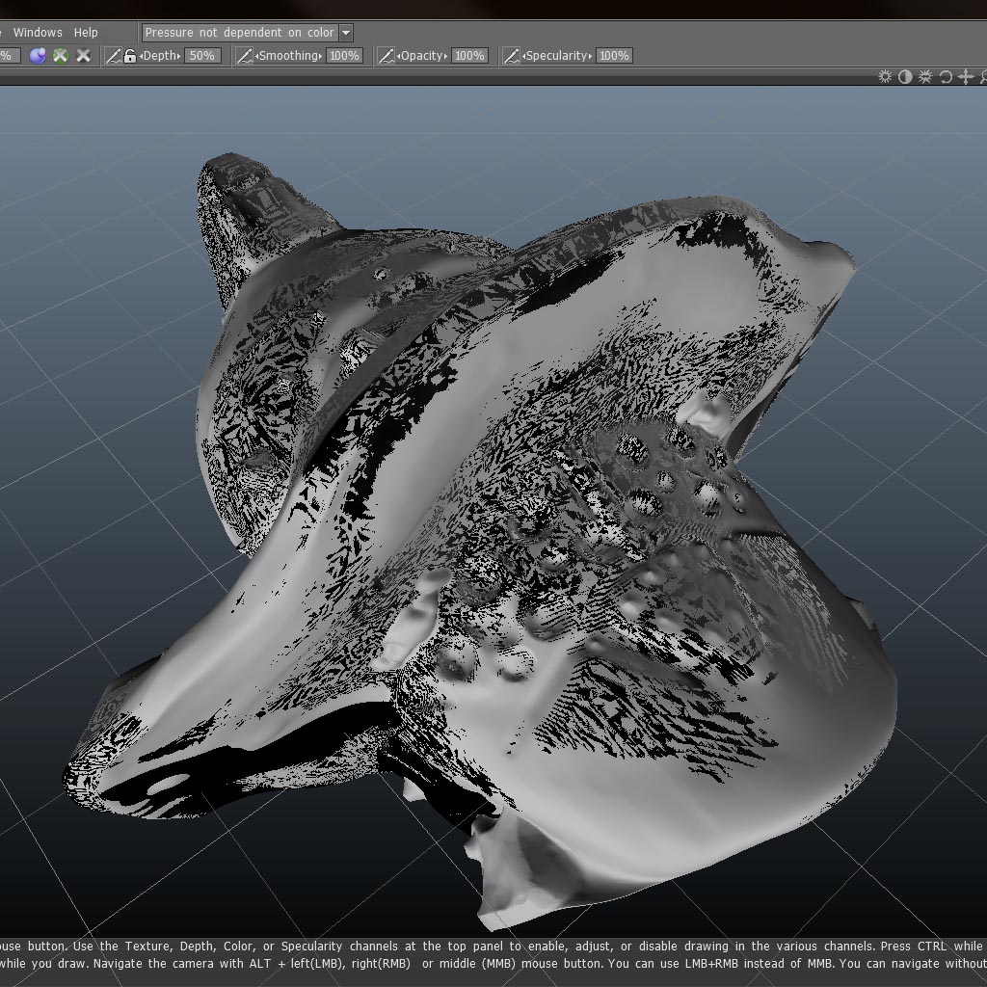This screenshot has width=987, height=987.
Task: Toggle the depth lock padlock
Action: [x=129, y=56]
